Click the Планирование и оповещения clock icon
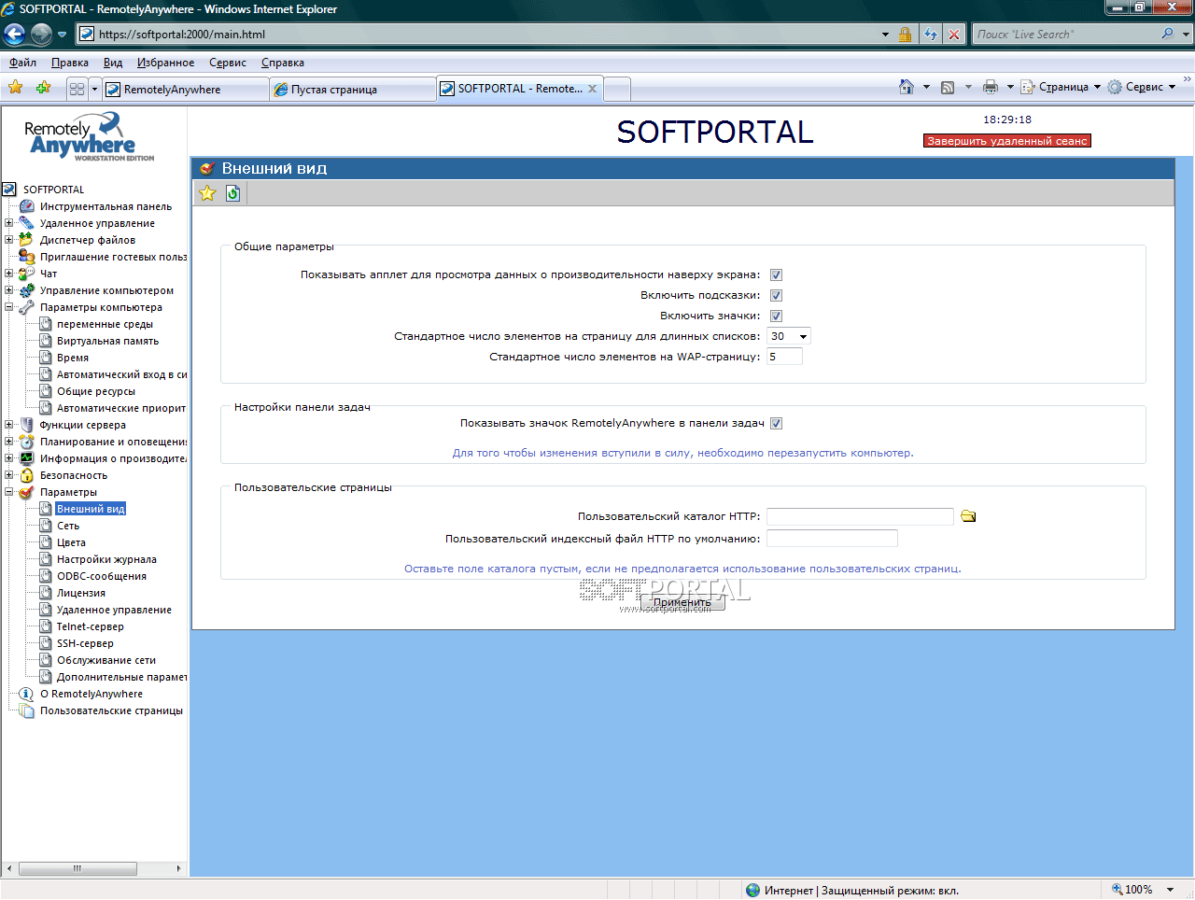 point(27,442)
